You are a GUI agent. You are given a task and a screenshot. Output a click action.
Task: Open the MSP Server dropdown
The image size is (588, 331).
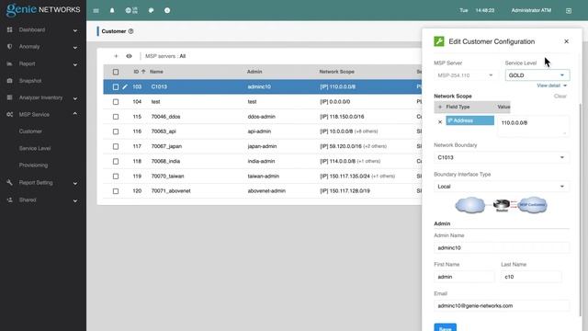[466, 75]
